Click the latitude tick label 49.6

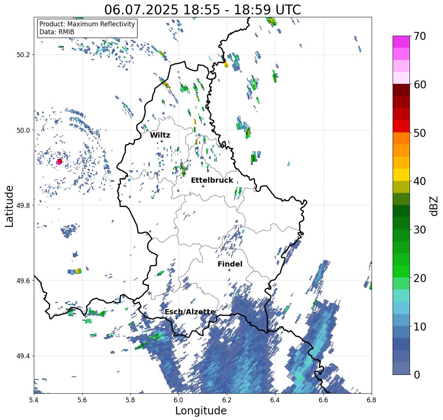[x=23, y=281]
